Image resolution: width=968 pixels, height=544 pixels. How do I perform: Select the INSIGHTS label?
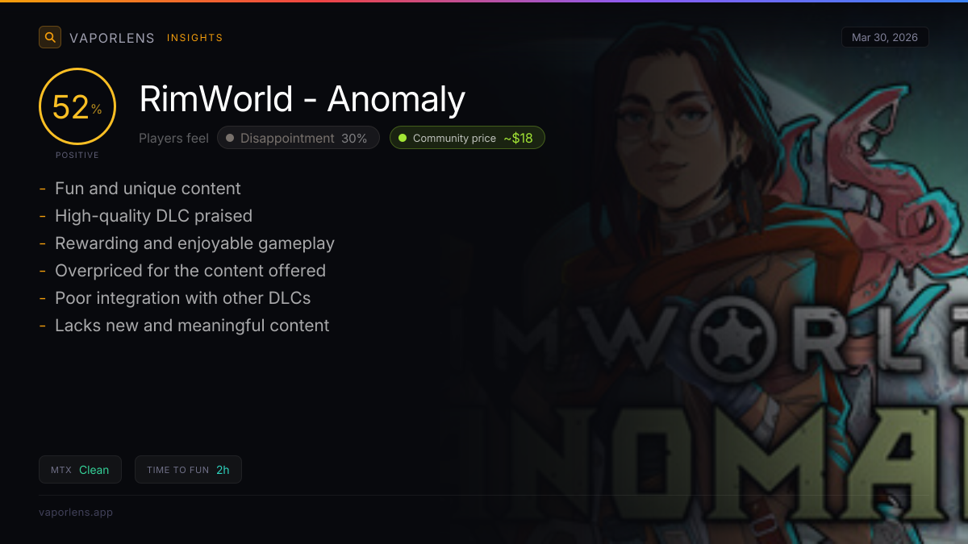194,38
